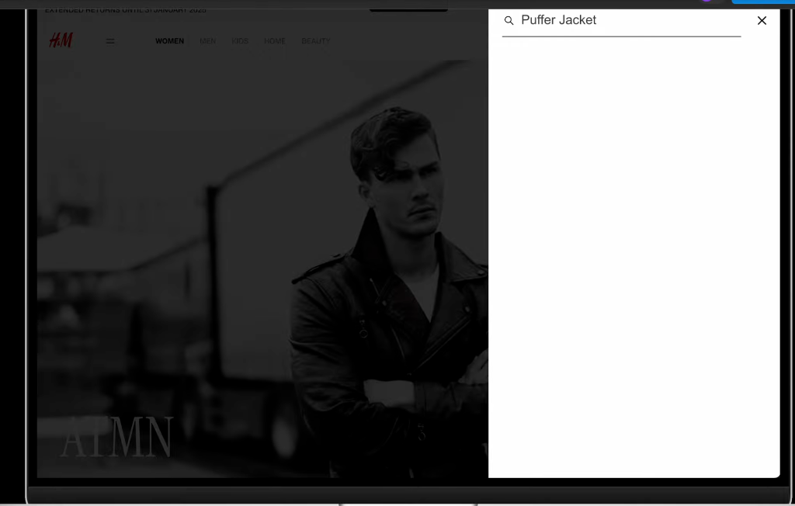Open the KIDS category
This screenshot has height=506, width=795.
[x=240, y=41]
